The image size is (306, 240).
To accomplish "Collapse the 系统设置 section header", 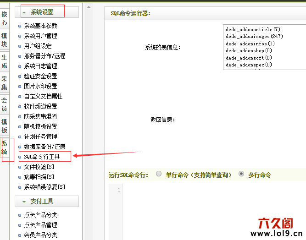I will (47, 12).
